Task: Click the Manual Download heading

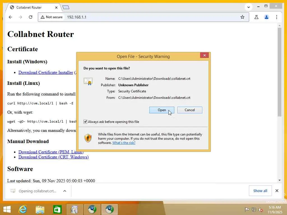Action: point(28,141)
